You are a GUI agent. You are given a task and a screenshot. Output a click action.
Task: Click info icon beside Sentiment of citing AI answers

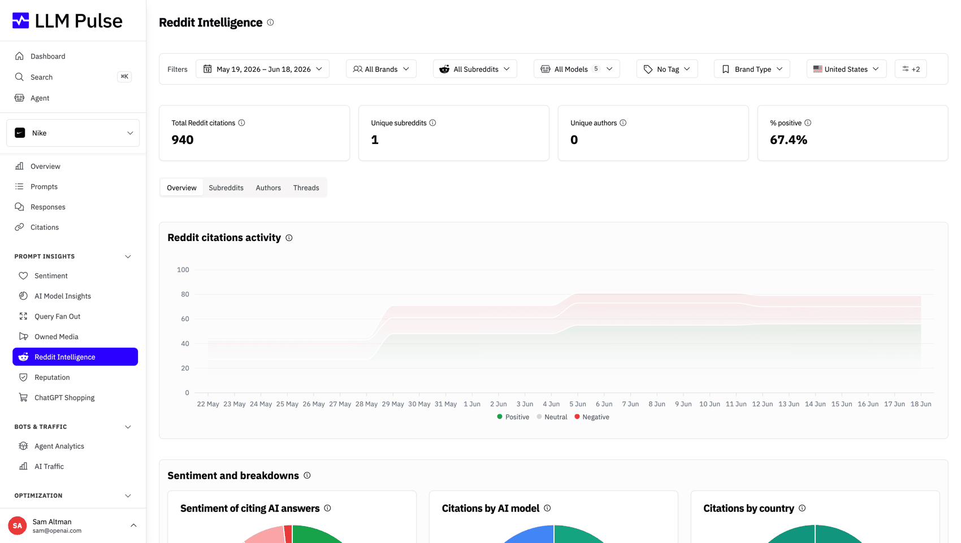pyautogui.click(x=327, y=508)
